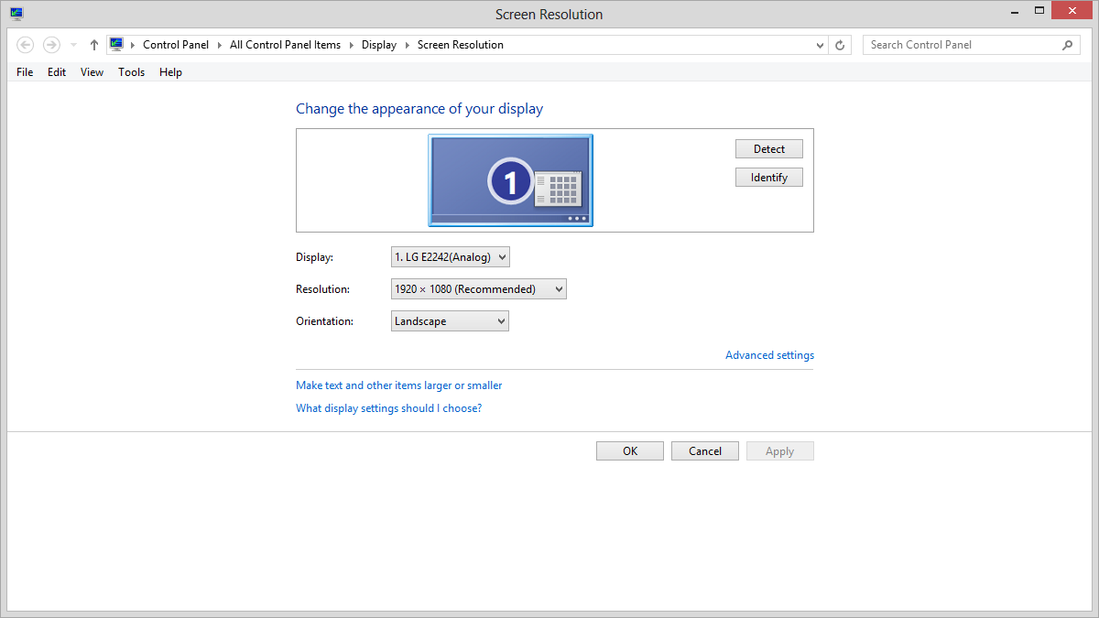Refresh the address bar
The width and height of the screenshot is (1099, 618).
841,45
